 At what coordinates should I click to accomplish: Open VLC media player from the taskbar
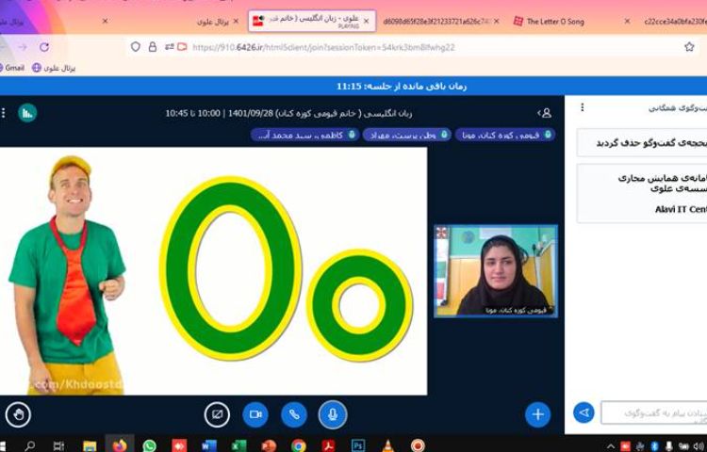coord(387,445)
